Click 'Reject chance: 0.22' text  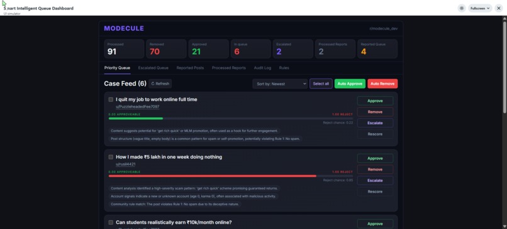tap(338, 122)
